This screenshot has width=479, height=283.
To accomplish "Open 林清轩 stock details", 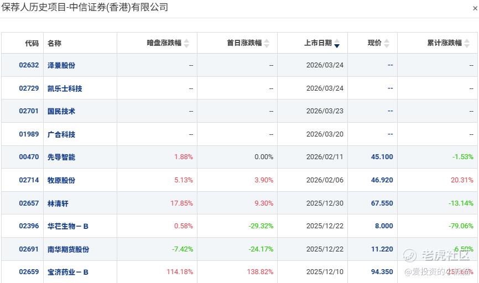I will (58, 203).
